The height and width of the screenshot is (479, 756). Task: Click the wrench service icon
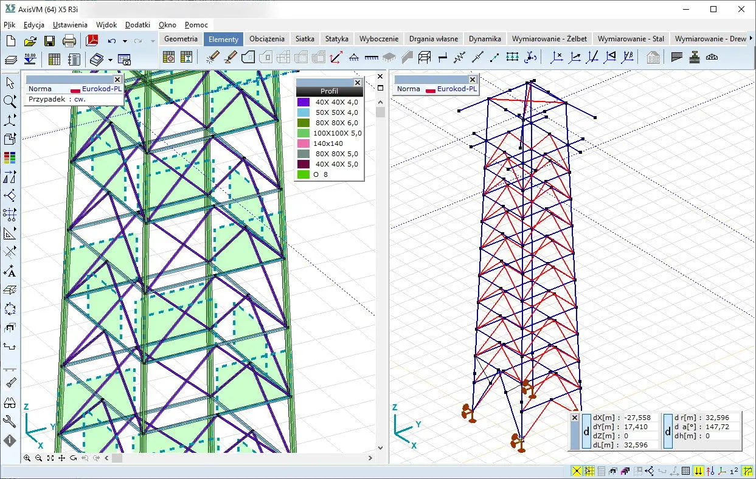10,421
